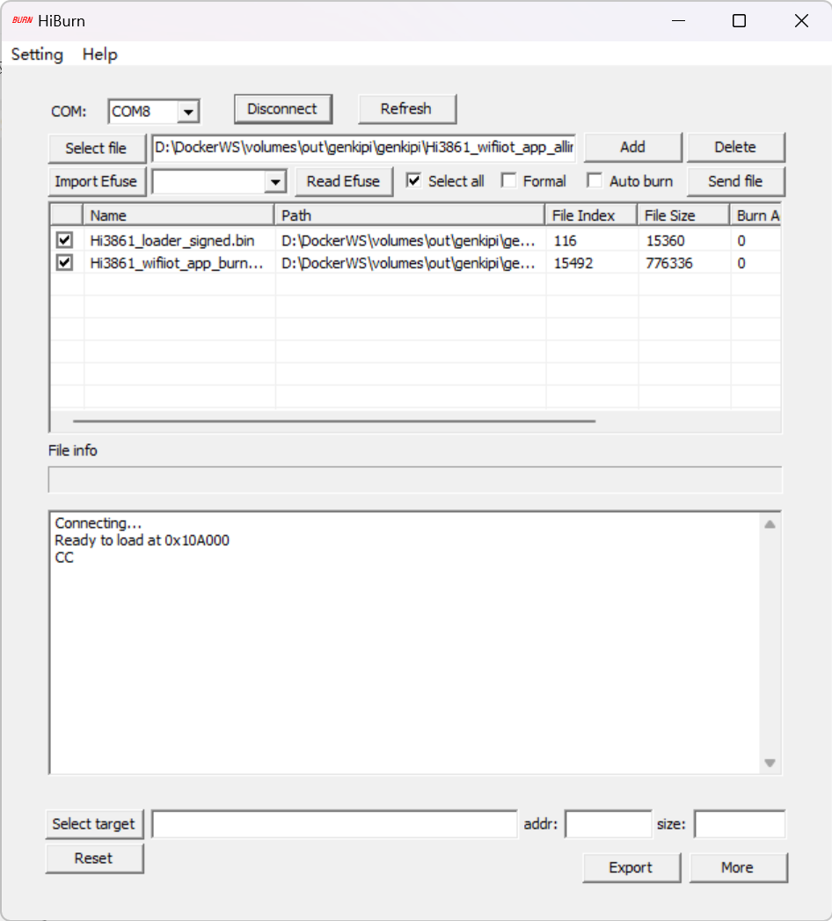Select the Hi3861_loader_signed.bin file name

(x=172, y=241)
